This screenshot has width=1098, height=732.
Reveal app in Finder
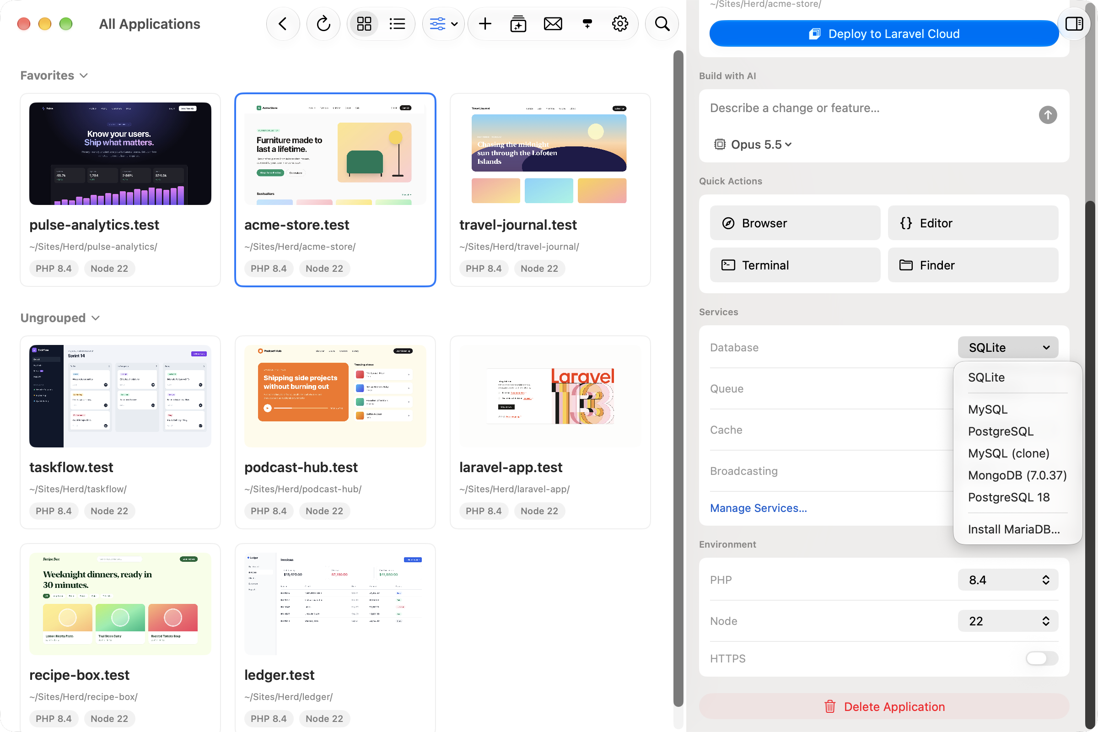click(x=973, y=265)
